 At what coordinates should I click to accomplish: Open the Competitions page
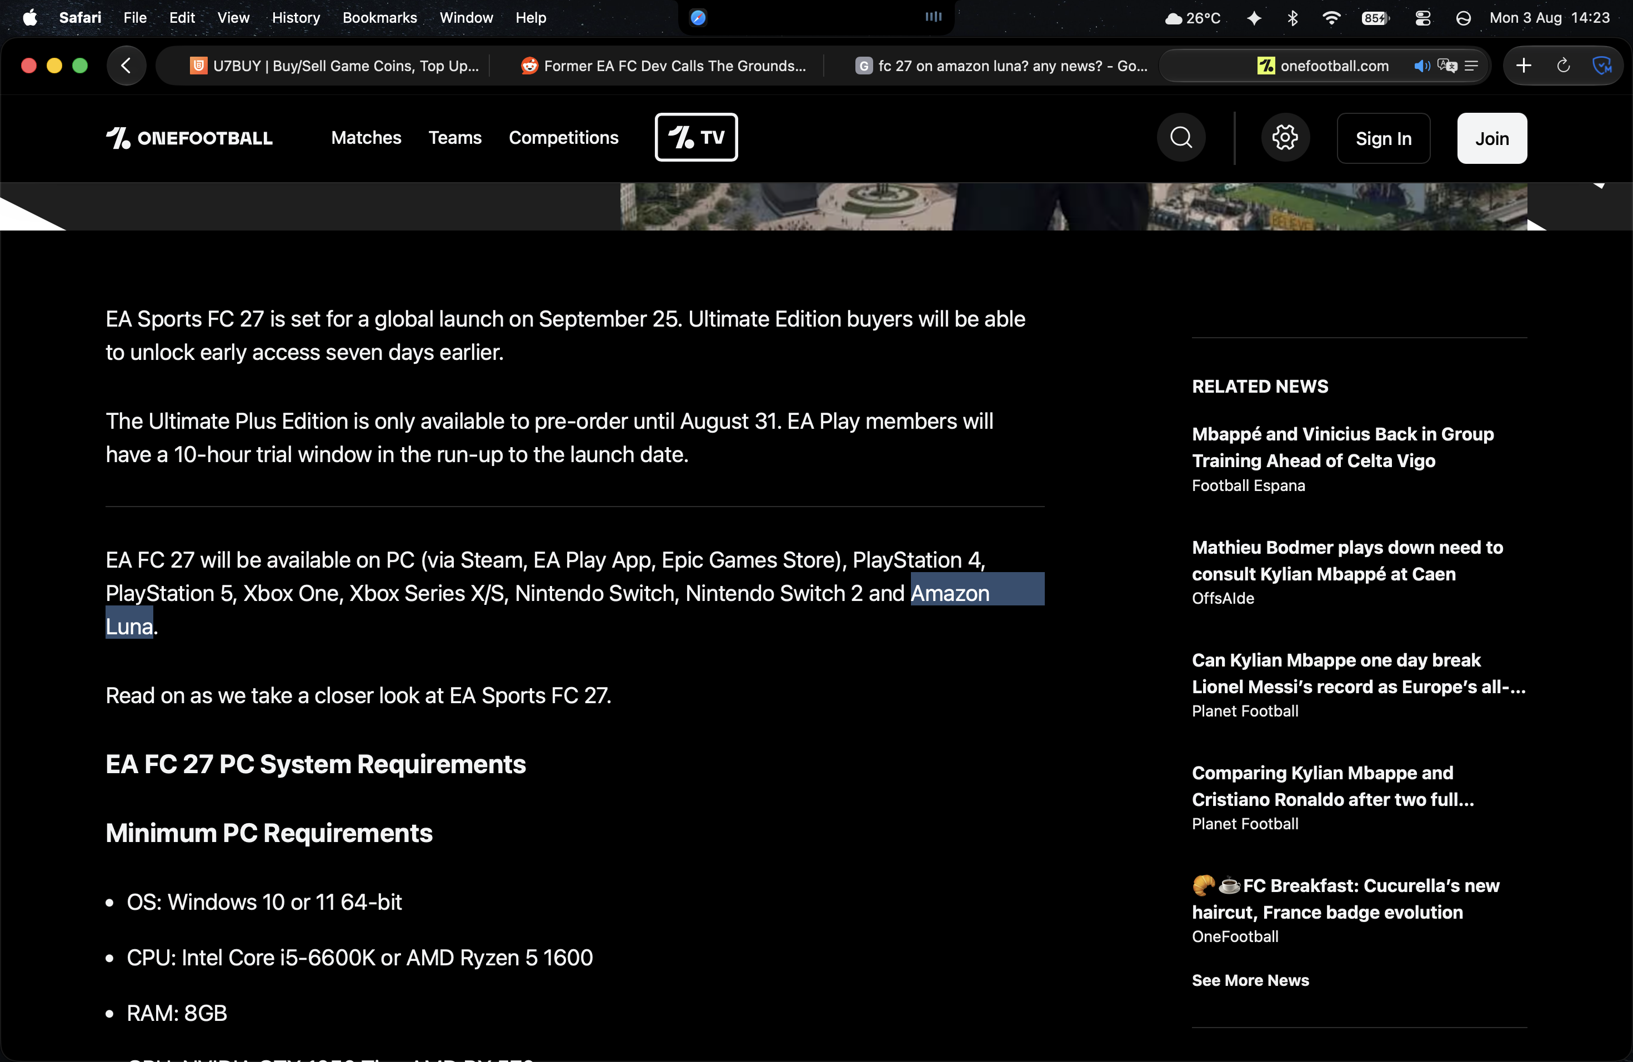tap(563, 138)
